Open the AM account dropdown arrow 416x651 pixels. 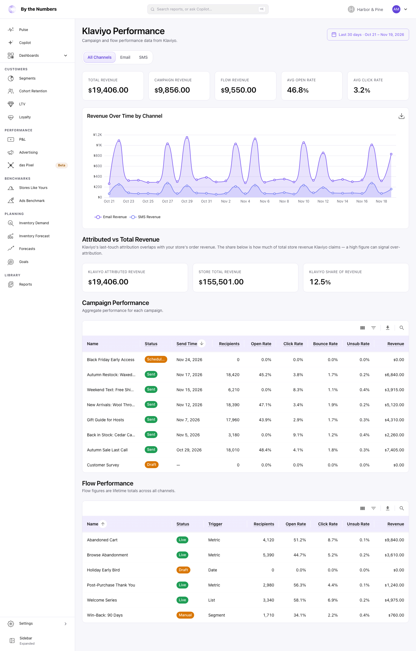tap(406, 9)
